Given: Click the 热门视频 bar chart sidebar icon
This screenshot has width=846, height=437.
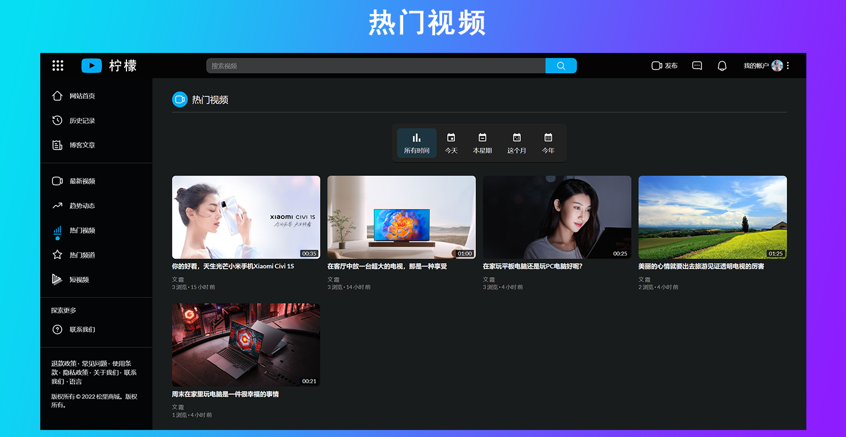Looking at the screenshot, I should 57,231.
